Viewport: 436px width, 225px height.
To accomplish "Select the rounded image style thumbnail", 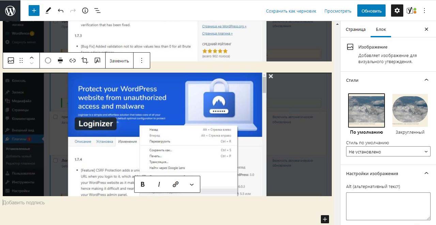I will [410, 110].
